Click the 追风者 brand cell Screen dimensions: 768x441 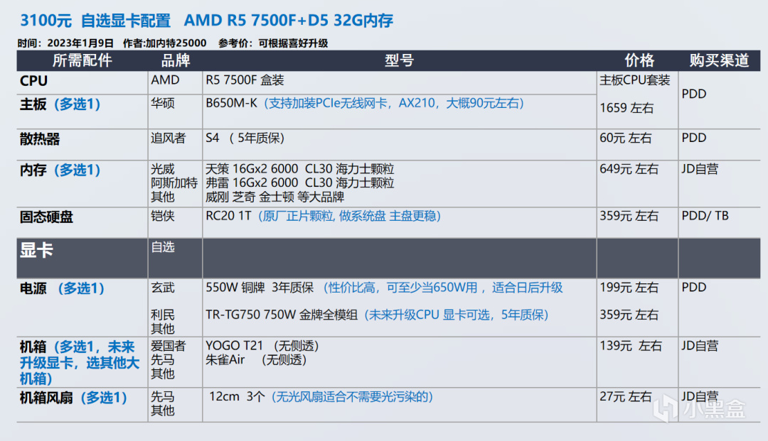(x=168, y=138)
